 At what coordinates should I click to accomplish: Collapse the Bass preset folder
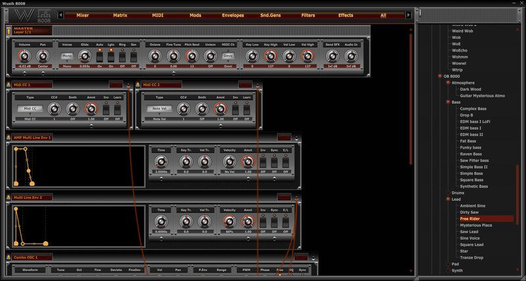pos(448,102)
